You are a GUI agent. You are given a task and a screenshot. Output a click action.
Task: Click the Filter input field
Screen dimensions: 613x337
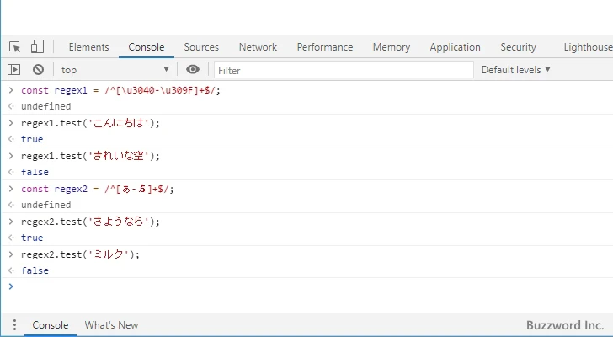(343, 70)
